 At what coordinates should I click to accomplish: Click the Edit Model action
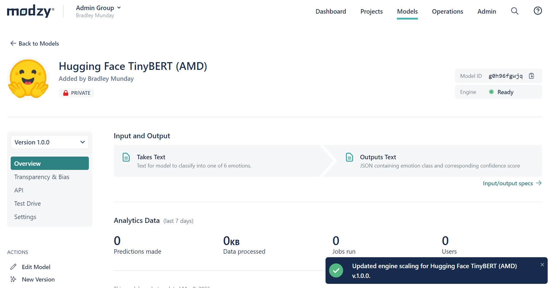coord(30,267)
